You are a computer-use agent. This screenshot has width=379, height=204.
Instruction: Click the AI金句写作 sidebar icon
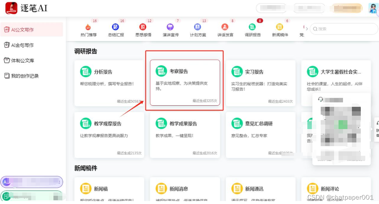point(7,45)
